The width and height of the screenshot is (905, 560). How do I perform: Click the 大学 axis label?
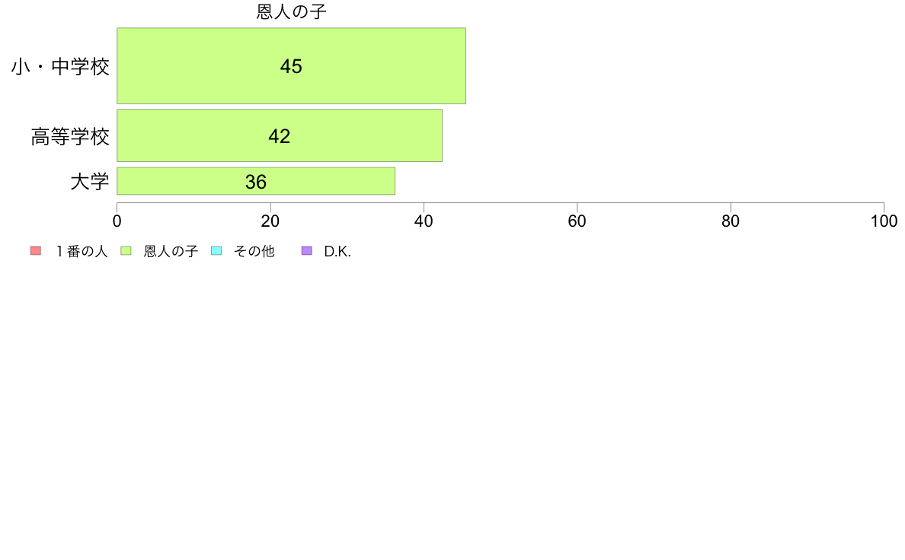click(x=89, y=182)
